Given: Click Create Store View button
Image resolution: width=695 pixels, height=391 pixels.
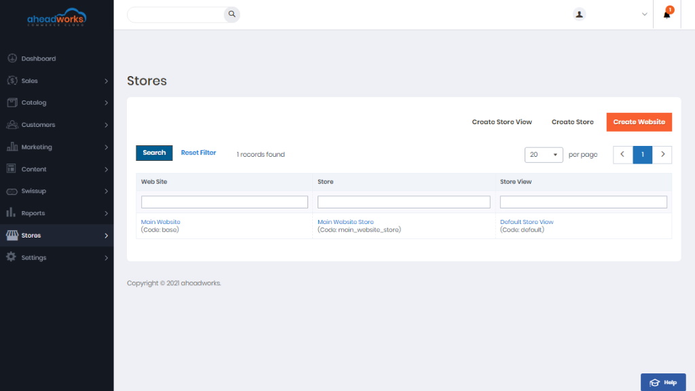Looking at the screenshot, I should (502, 122).
